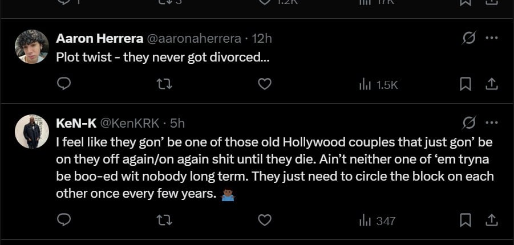This screenshot has width=514, height=245.
Task: Like KeN-K's Hollywood couples tweet
Action: (264, 220)
